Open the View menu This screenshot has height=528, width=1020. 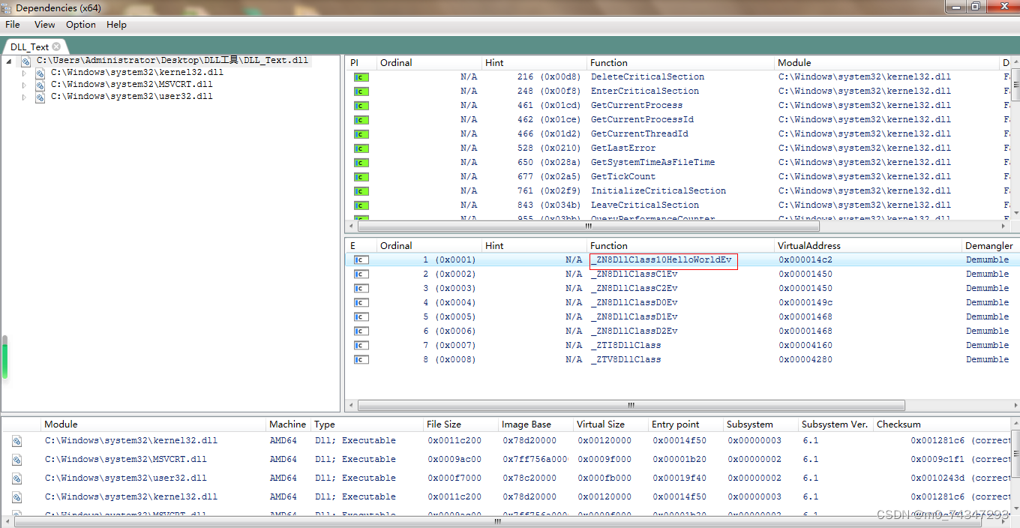click(x=45, y=25)
